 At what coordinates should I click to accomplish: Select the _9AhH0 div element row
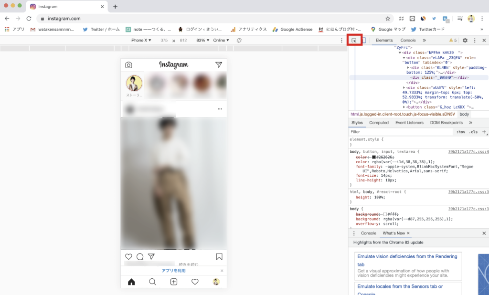419,78
